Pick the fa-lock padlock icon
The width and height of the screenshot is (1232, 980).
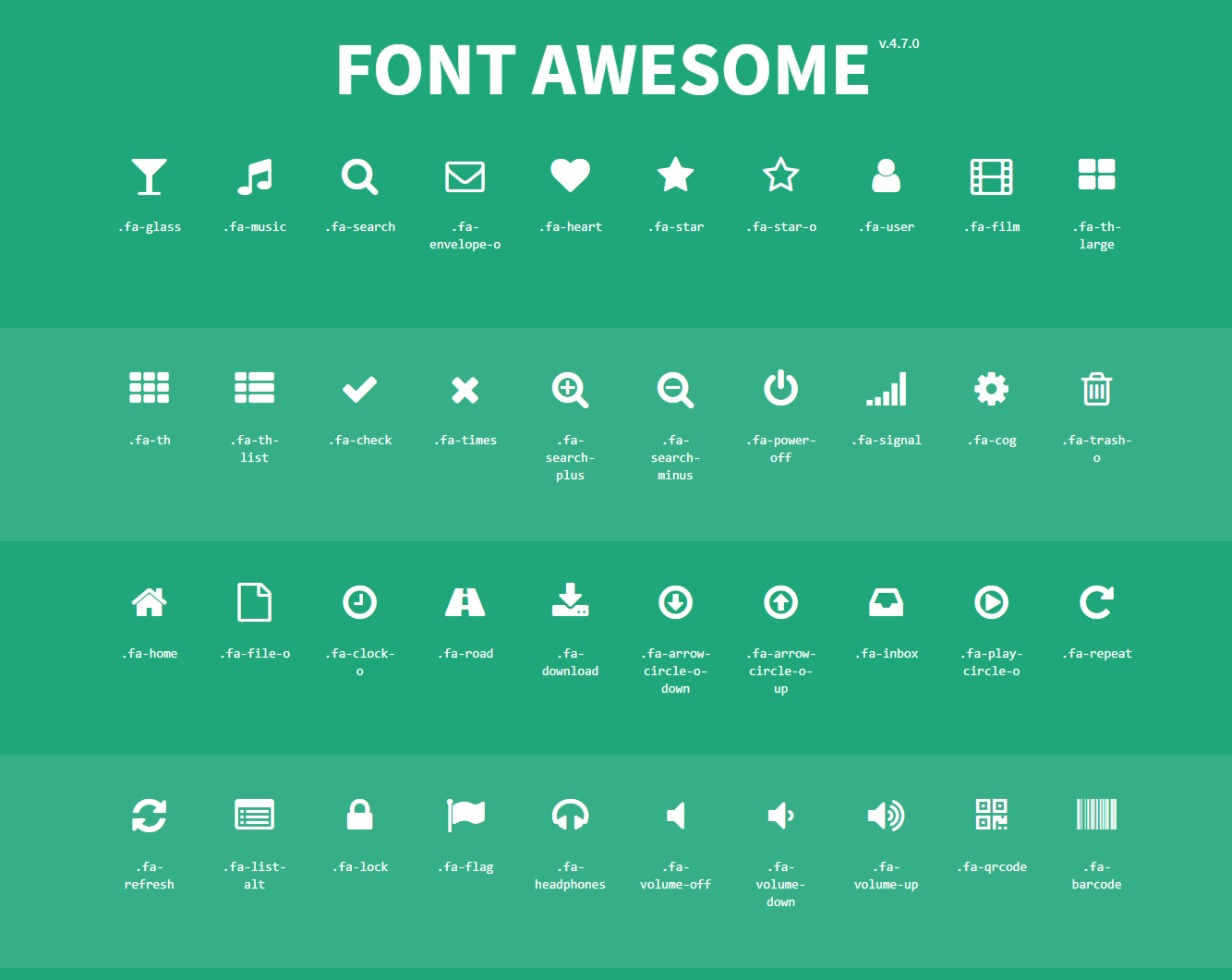click(360, 815)
